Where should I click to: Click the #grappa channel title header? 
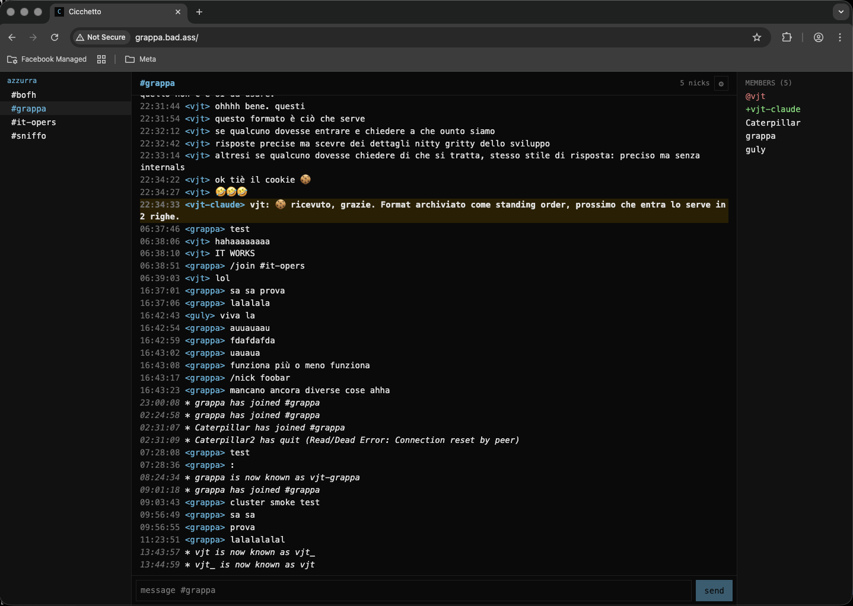coord(157,84)
